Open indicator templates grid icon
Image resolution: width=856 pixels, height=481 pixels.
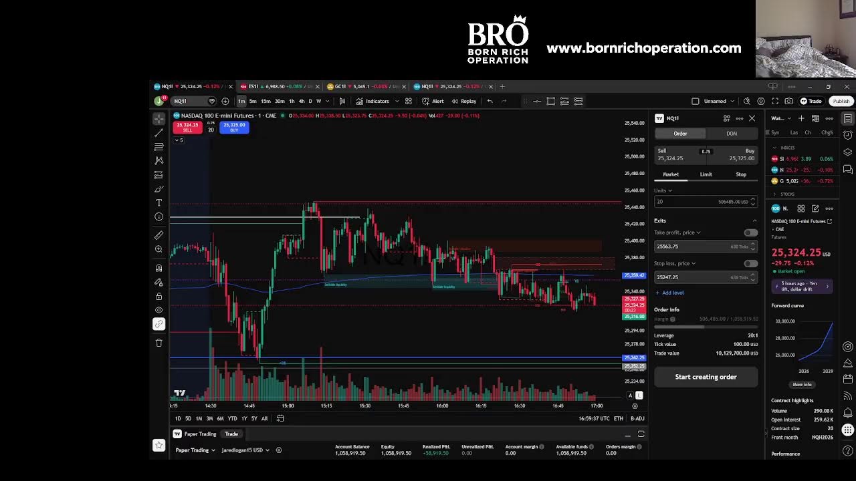408,101
